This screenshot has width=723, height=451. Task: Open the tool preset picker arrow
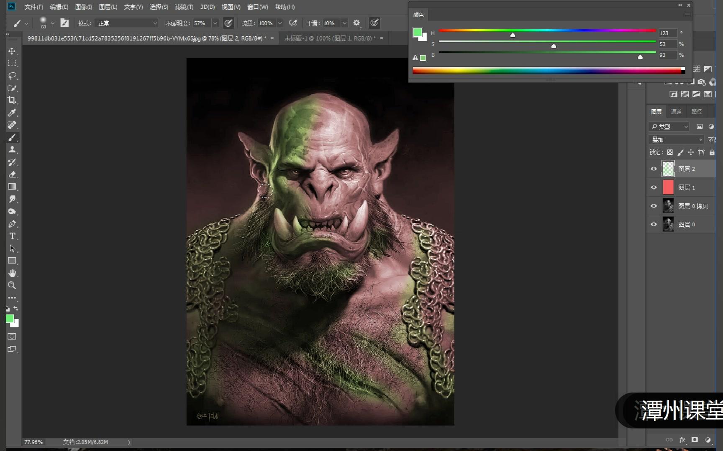[26, 23]
